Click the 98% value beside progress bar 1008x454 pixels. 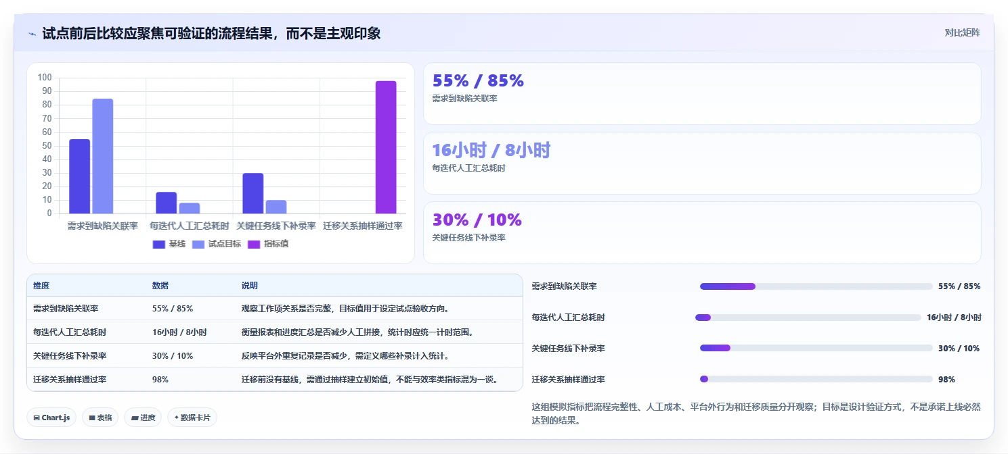coord(946,380)
